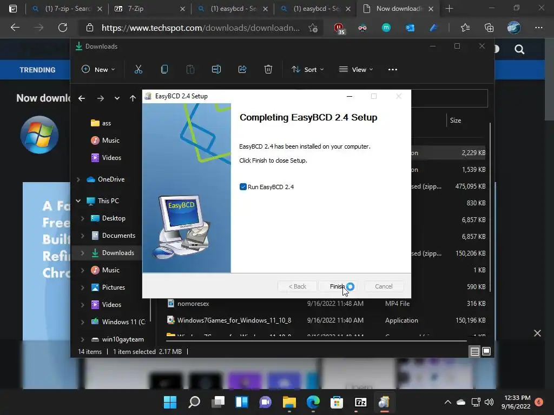Open a new browser tab
The width and height of the screenshot is (554, 415).
coord(449,9)
